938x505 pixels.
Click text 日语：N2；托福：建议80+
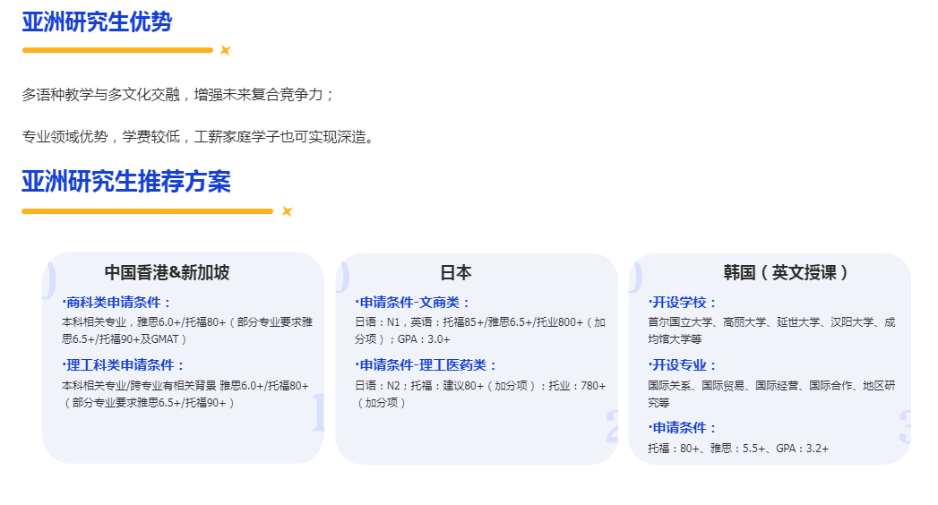[x=480, y=394]
